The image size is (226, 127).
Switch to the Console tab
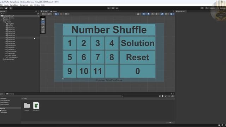pos(10,94)
